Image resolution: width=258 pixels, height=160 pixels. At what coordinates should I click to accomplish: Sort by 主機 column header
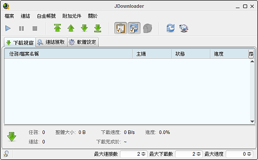152,54
